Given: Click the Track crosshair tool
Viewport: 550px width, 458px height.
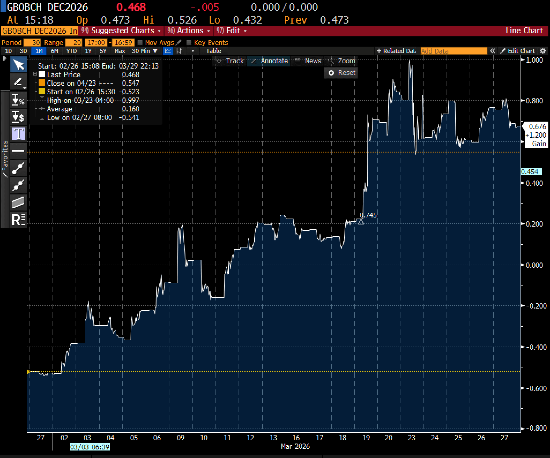Looking at the screenshot, I should pos(230,61).
